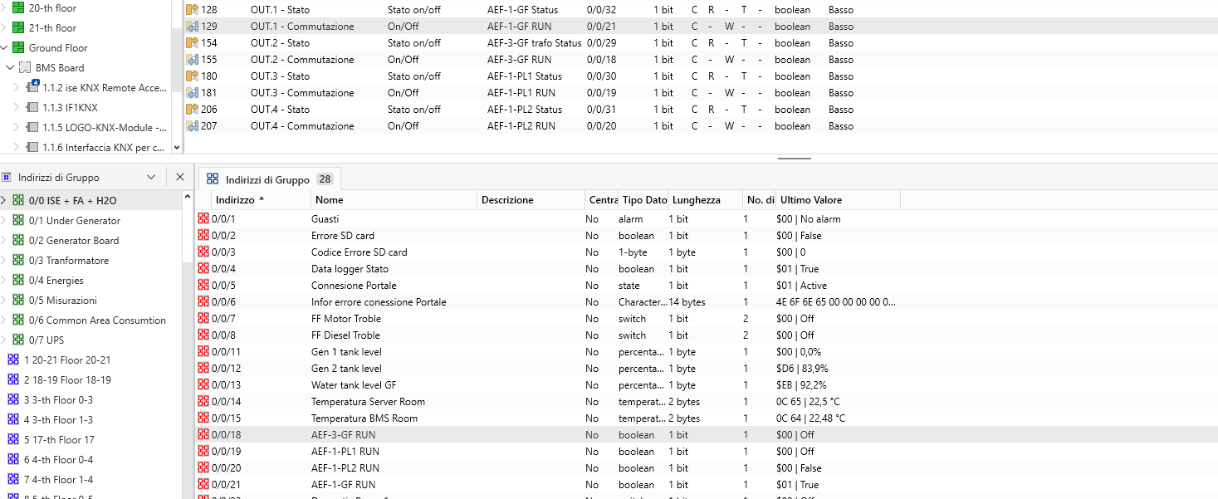Collapse the Ground Floor tree node
The width and height of the screenshot is (1218, 499).
click(5, 48)
